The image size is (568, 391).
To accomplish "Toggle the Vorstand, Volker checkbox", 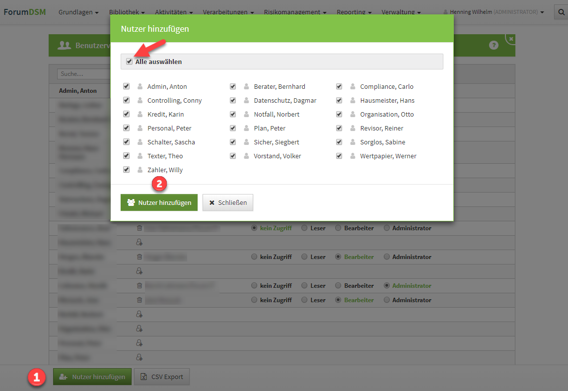I will point(233,156).
